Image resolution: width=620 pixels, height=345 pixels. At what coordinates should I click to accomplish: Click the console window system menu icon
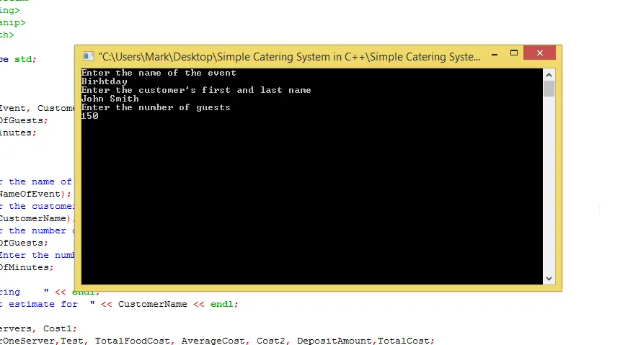click(x=88, y=56)
